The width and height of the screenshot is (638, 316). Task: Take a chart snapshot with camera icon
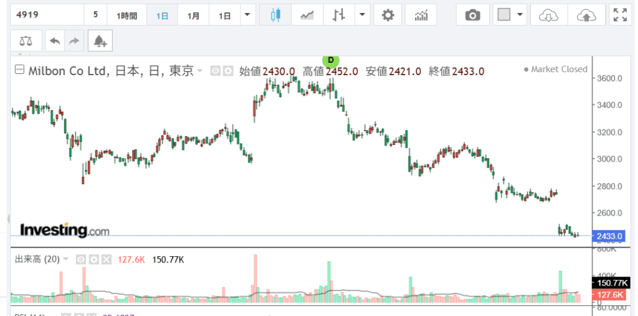point(472,15)
